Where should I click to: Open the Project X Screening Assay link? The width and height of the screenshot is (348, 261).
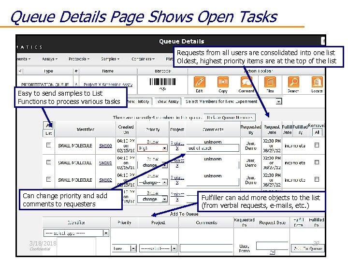click(108, 85)
